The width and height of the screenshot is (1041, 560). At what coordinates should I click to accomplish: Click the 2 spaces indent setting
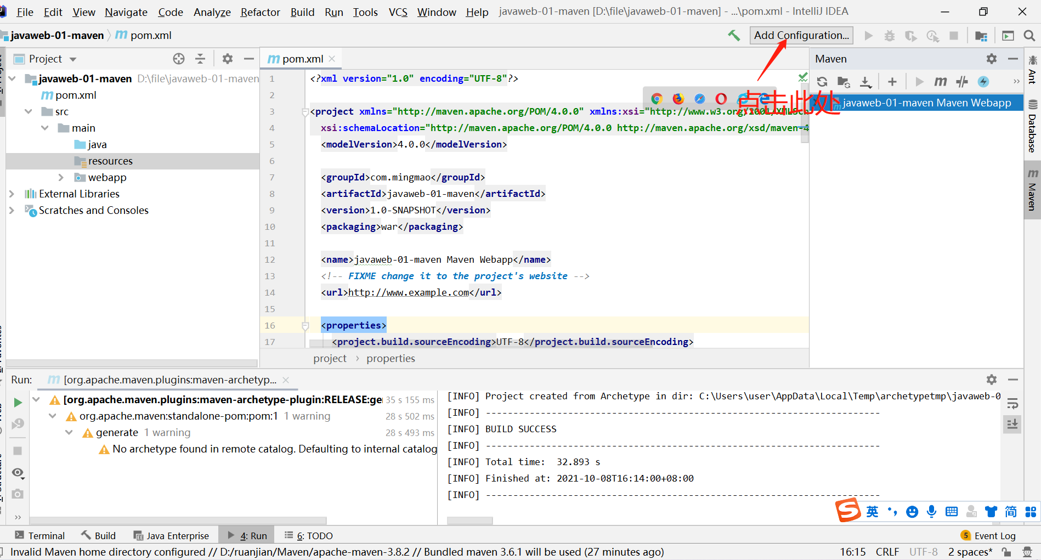[970, 552]
